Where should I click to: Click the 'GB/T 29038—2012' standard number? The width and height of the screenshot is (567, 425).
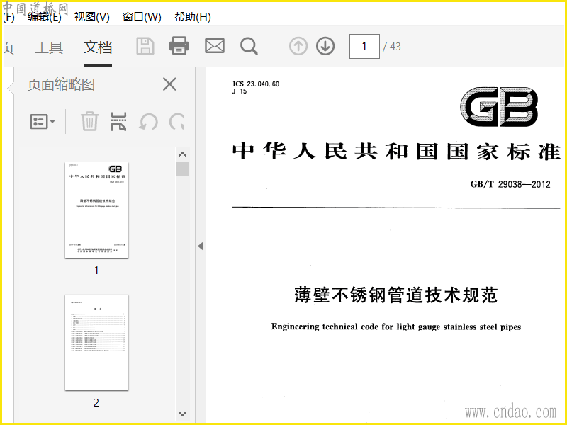510,184
